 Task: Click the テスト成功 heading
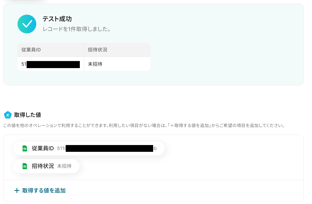(57, 19)
